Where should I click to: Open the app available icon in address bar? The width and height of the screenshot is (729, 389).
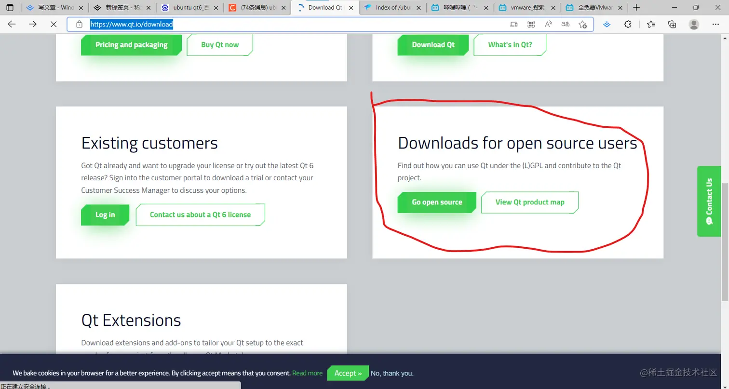(514, 24)
